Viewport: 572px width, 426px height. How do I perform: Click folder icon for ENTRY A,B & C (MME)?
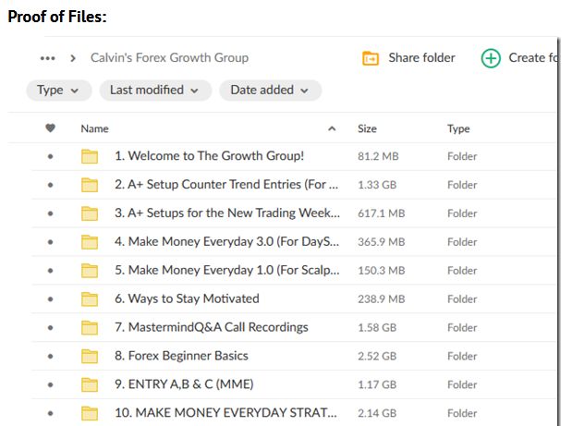point(90,384)
